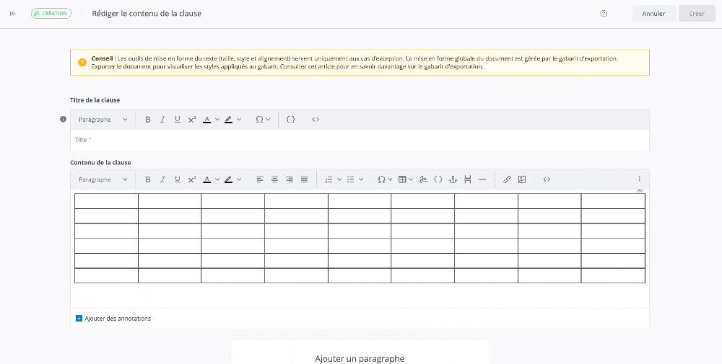Insert variable braces in the title toolbar

tap(291, 119)
